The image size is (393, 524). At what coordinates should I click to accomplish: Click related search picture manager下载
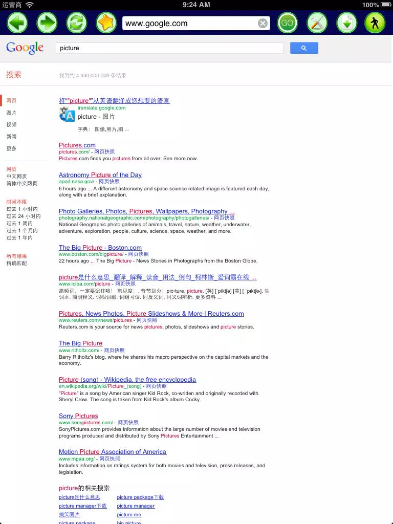click(82, 506)
